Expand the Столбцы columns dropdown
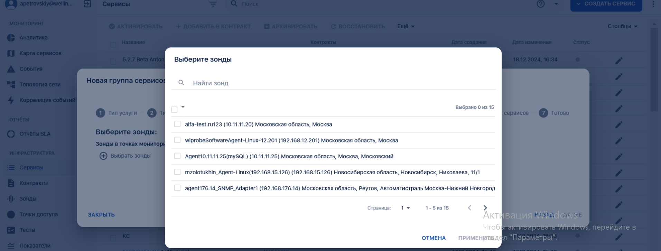The image size is (661, 251). [x=622, y=26]
